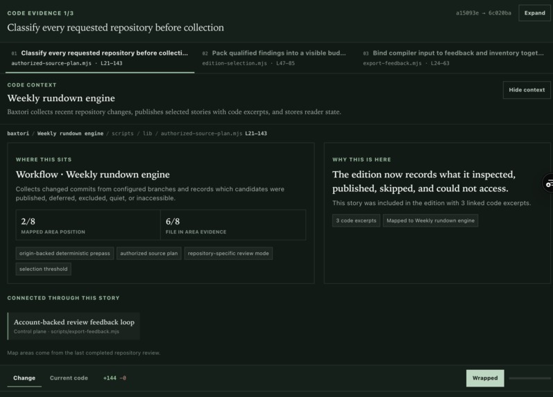
Task: Switch to the Change view tab
Action: click(x=24, y=378)
